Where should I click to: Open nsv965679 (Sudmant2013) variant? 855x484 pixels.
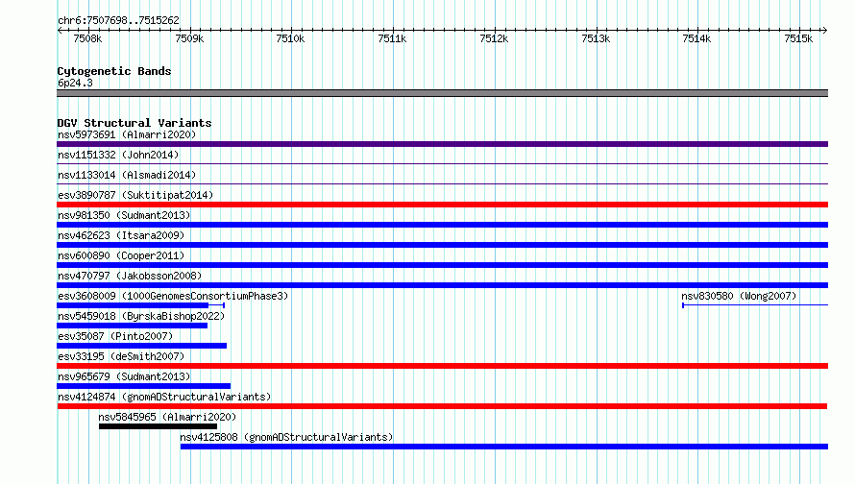[x=124, y=376]
